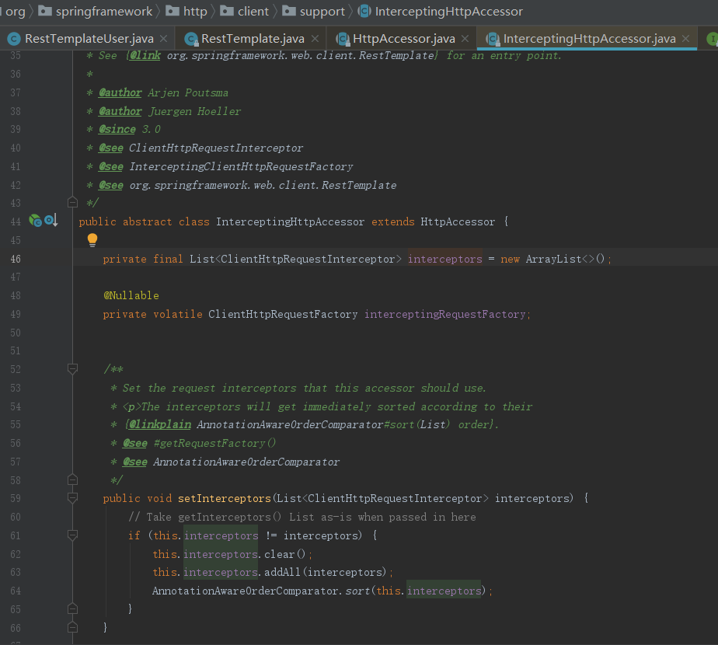
Task: Click the HttpAccessor.java tab class icon
Action: pos(343,40)
